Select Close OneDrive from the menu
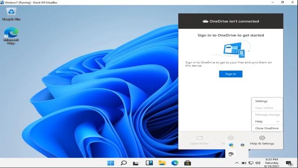 coord(267,128)
